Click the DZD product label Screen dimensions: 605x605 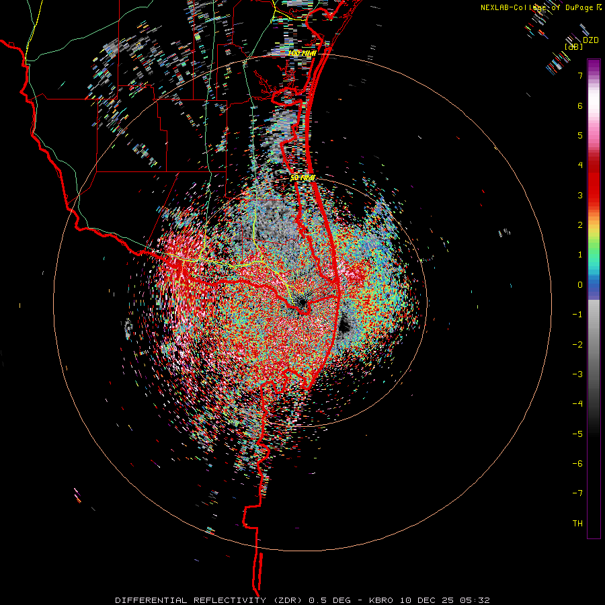tap(591, 40)
